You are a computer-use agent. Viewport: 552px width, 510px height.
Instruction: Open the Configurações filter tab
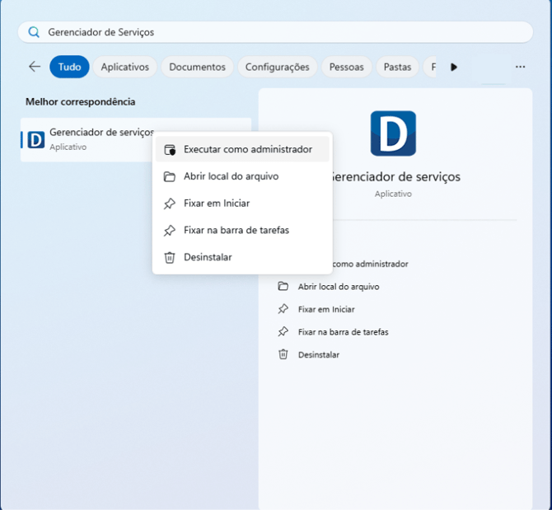(277, 67)
